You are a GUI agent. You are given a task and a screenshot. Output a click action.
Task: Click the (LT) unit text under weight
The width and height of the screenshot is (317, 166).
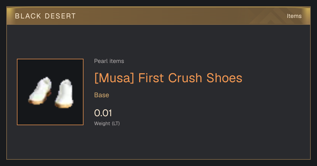pos(116,123)
